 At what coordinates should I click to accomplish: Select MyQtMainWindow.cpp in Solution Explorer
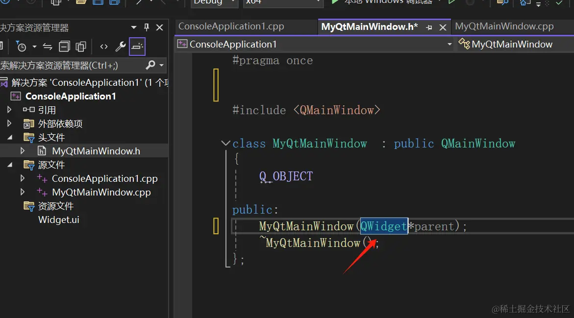tap(101, 193)
